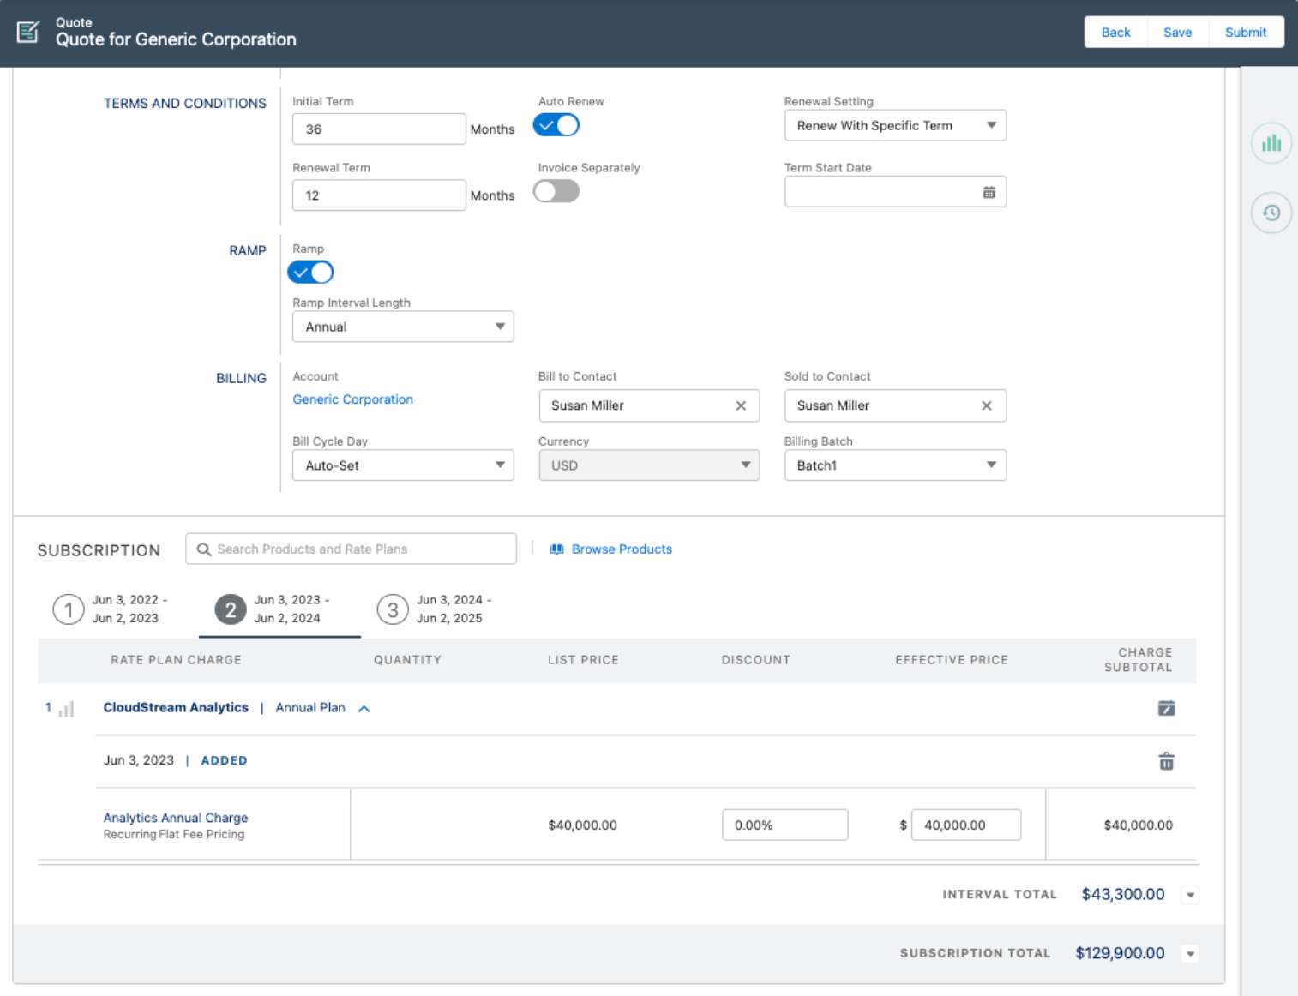
Task: Click the bar chart icon beside row 1
Action: (66, 709)
